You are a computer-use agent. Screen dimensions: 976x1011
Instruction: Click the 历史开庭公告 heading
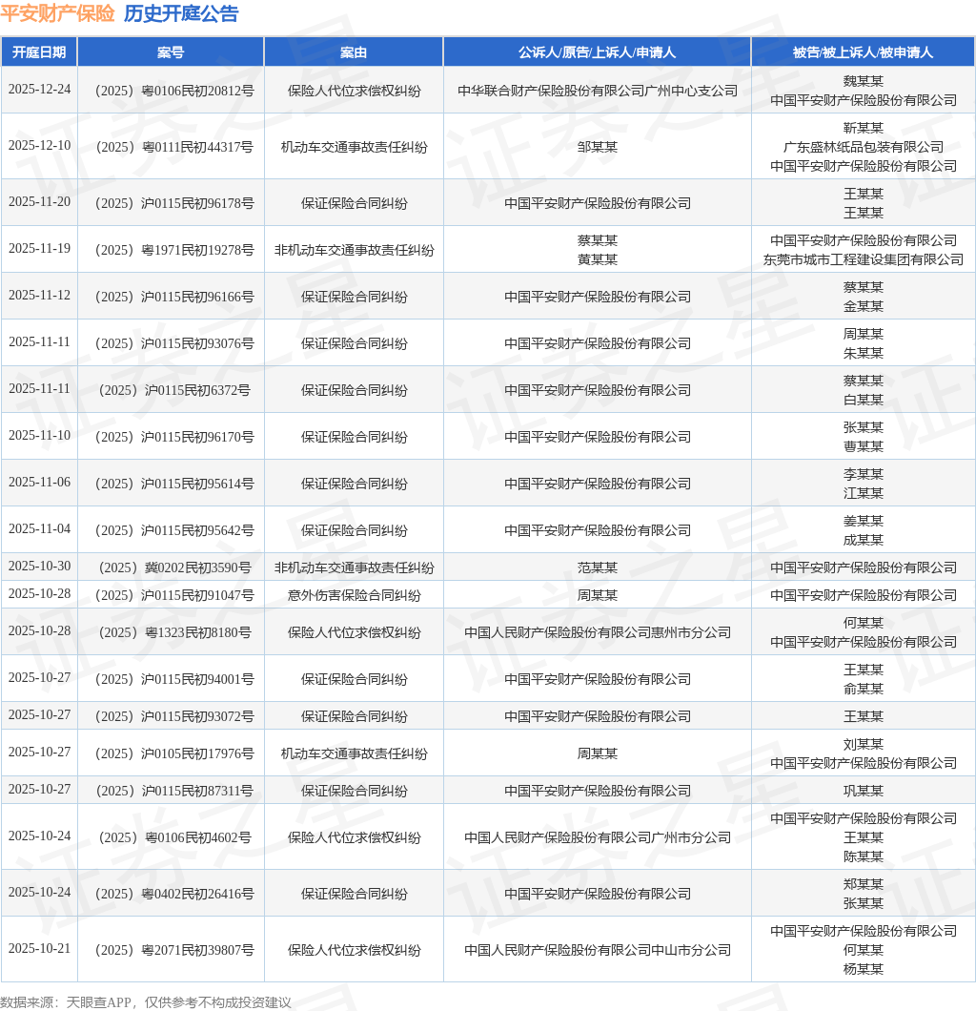181,13
